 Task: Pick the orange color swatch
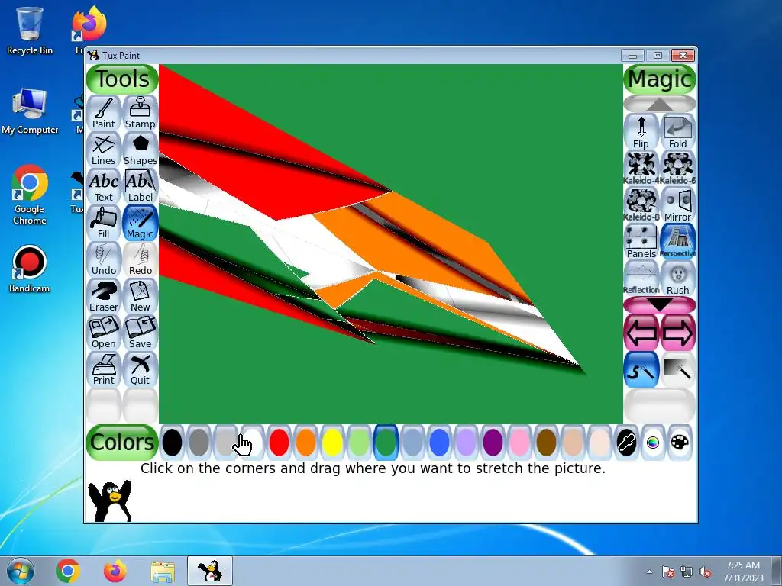[305, 443]
